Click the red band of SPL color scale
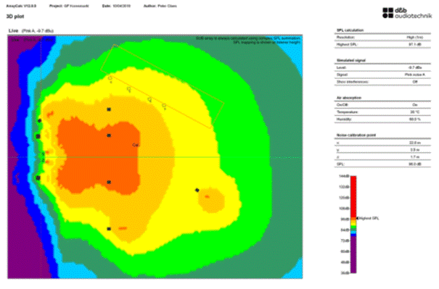The width and height of the screenshot is (439, 289). tap(353, 196)
